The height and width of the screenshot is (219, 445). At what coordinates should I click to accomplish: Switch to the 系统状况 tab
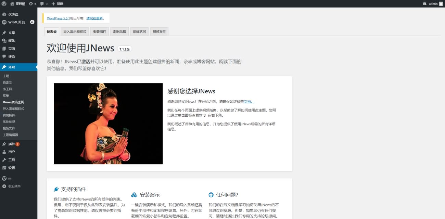tap(139, 32)
